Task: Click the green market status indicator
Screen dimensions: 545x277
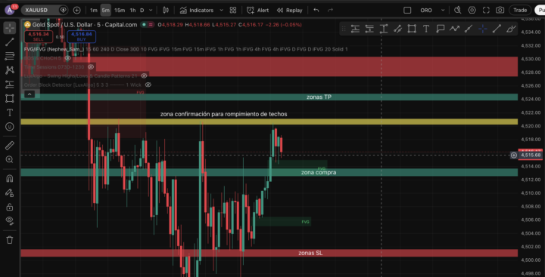Action: point(145,25)
